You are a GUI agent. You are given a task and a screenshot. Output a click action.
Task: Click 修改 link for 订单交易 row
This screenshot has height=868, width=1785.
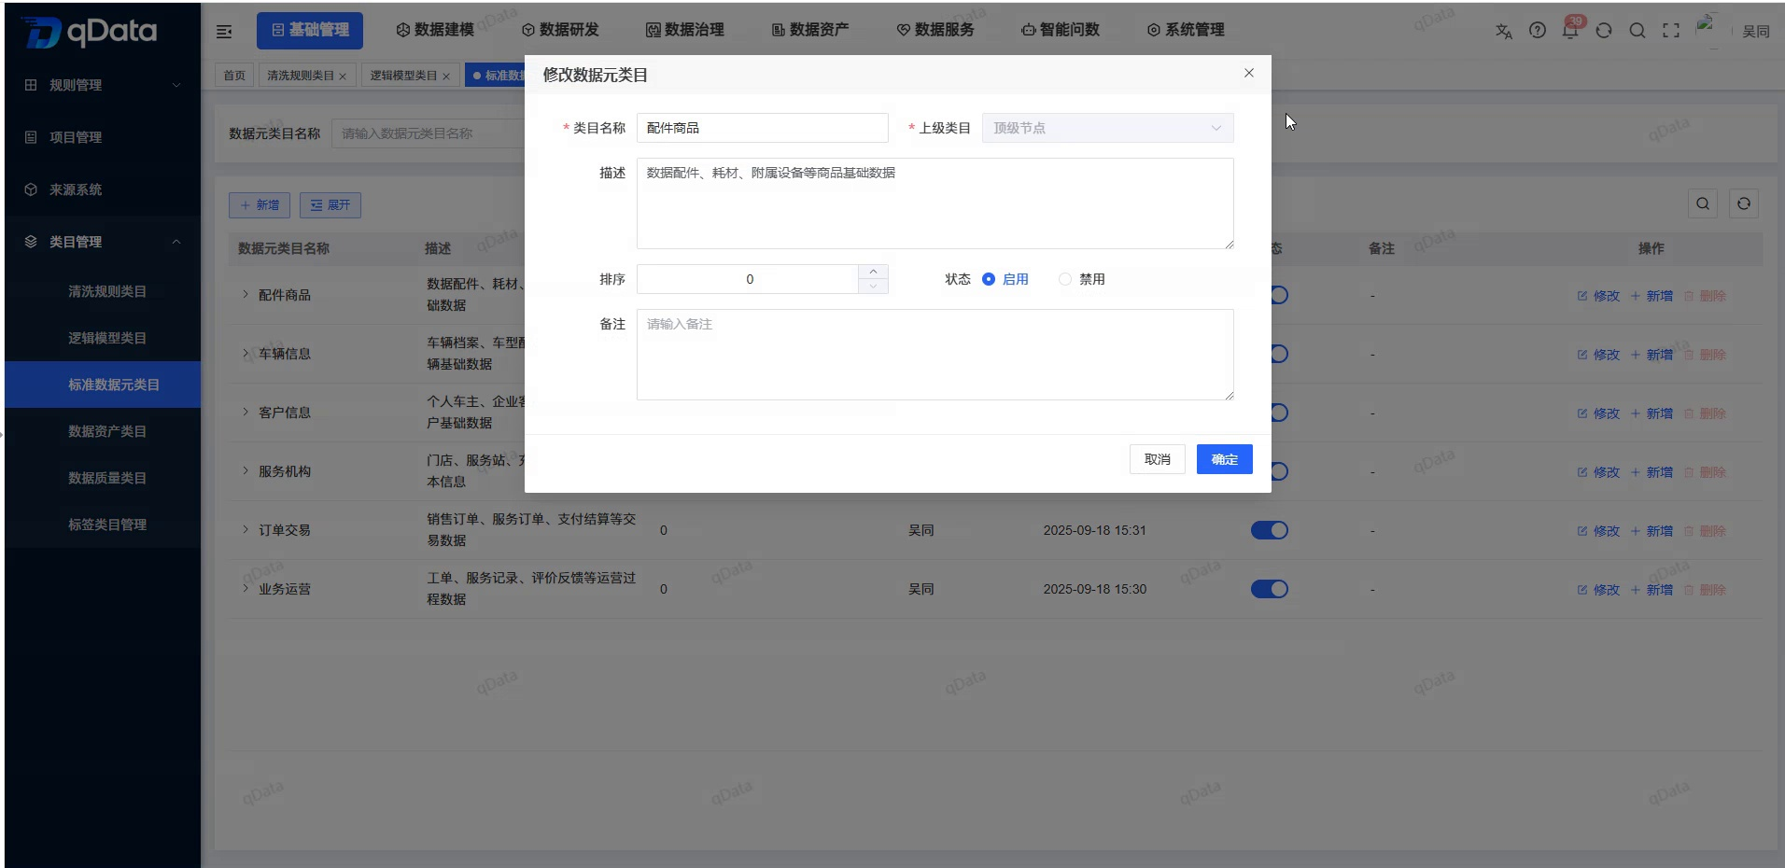1598,531
